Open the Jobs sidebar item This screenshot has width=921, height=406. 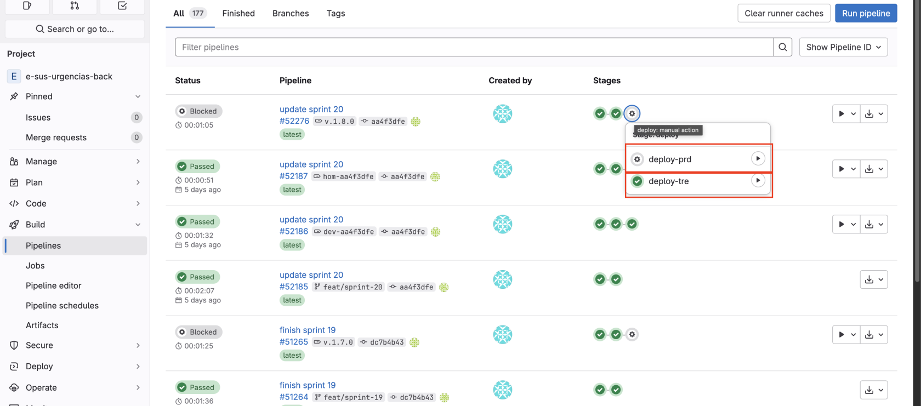tap(35, 266)
